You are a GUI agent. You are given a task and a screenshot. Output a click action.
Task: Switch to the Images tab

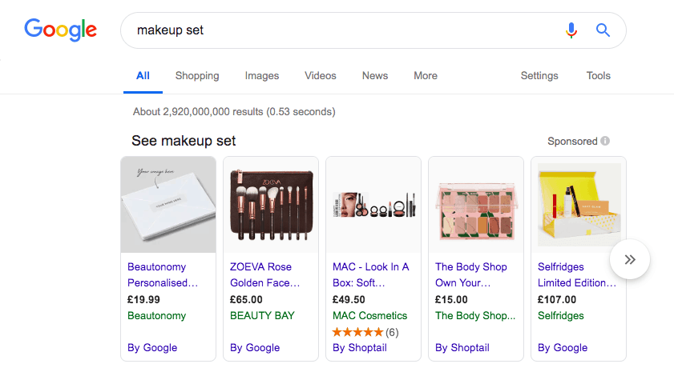click(x=261, y=76)
